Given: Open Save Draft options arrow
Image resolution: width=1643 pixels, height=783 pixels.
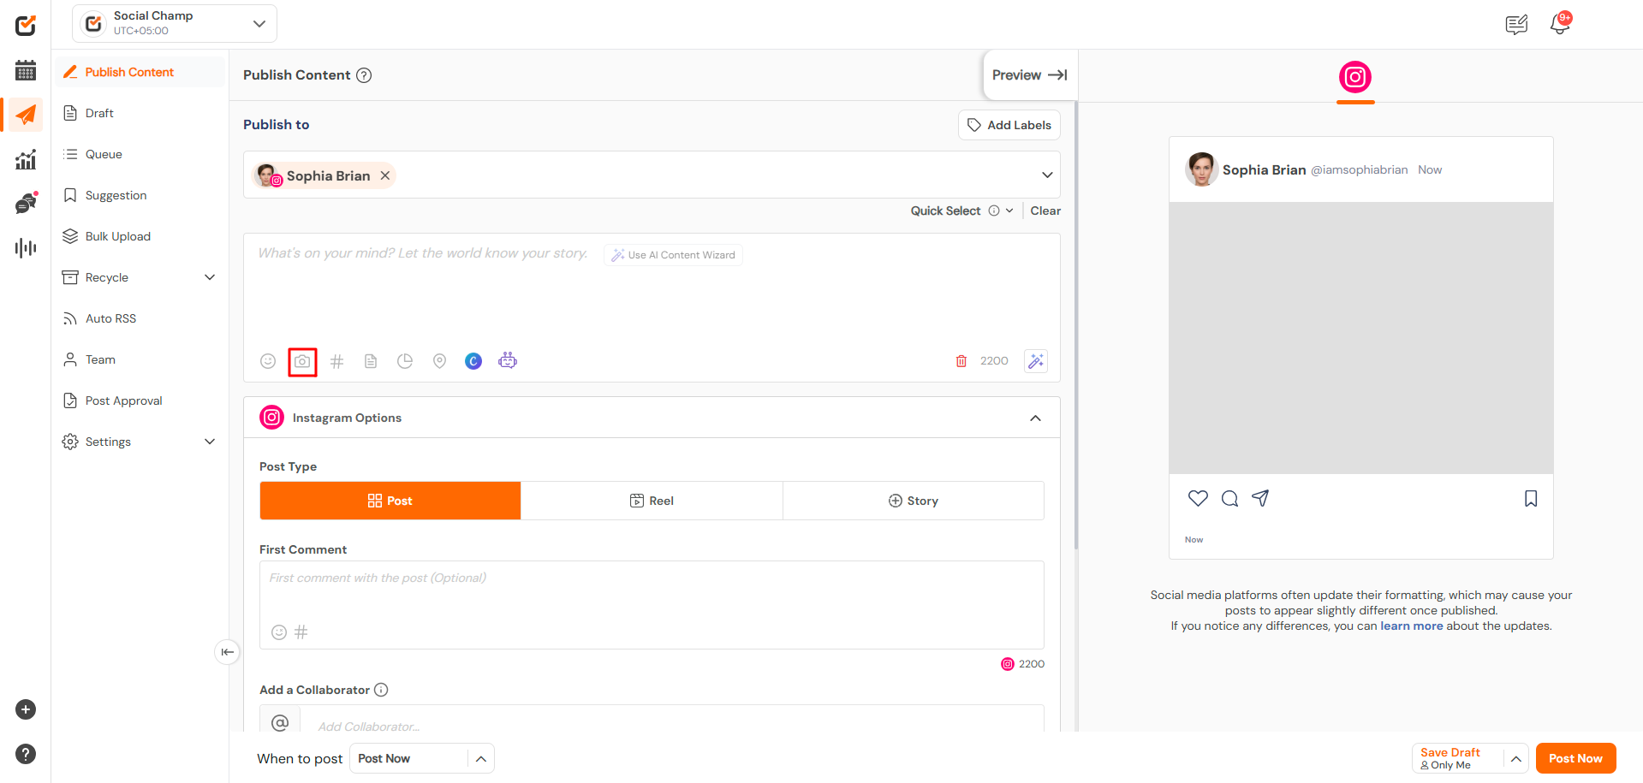Looking at the screenshot, I should click(1515, 758).
